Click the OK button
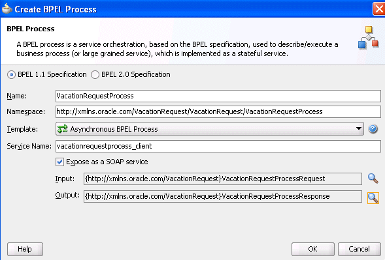Screen dimensions: 385x260 click(313, 249)
